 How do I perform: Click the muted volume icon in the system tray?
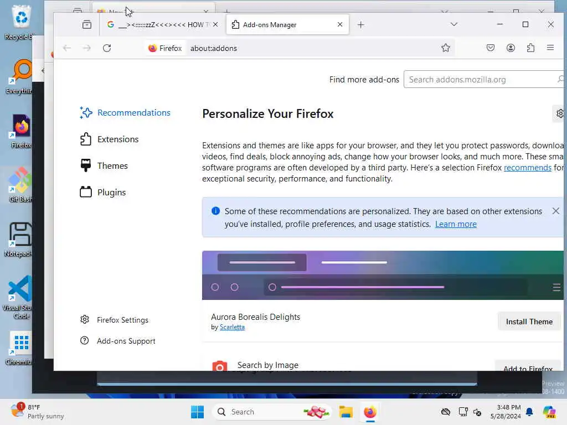pyautogui.click(x=477, y=412)
